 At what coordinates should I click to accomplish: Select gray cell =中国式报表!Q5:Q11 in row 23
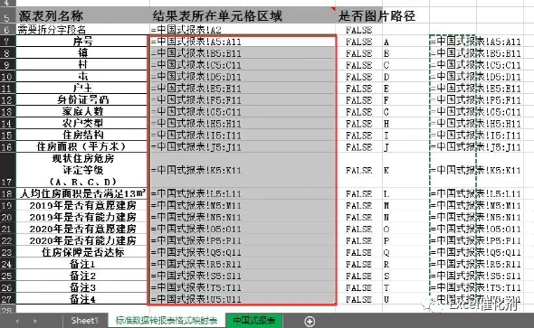pyautogui.click(x=243, y=252)
